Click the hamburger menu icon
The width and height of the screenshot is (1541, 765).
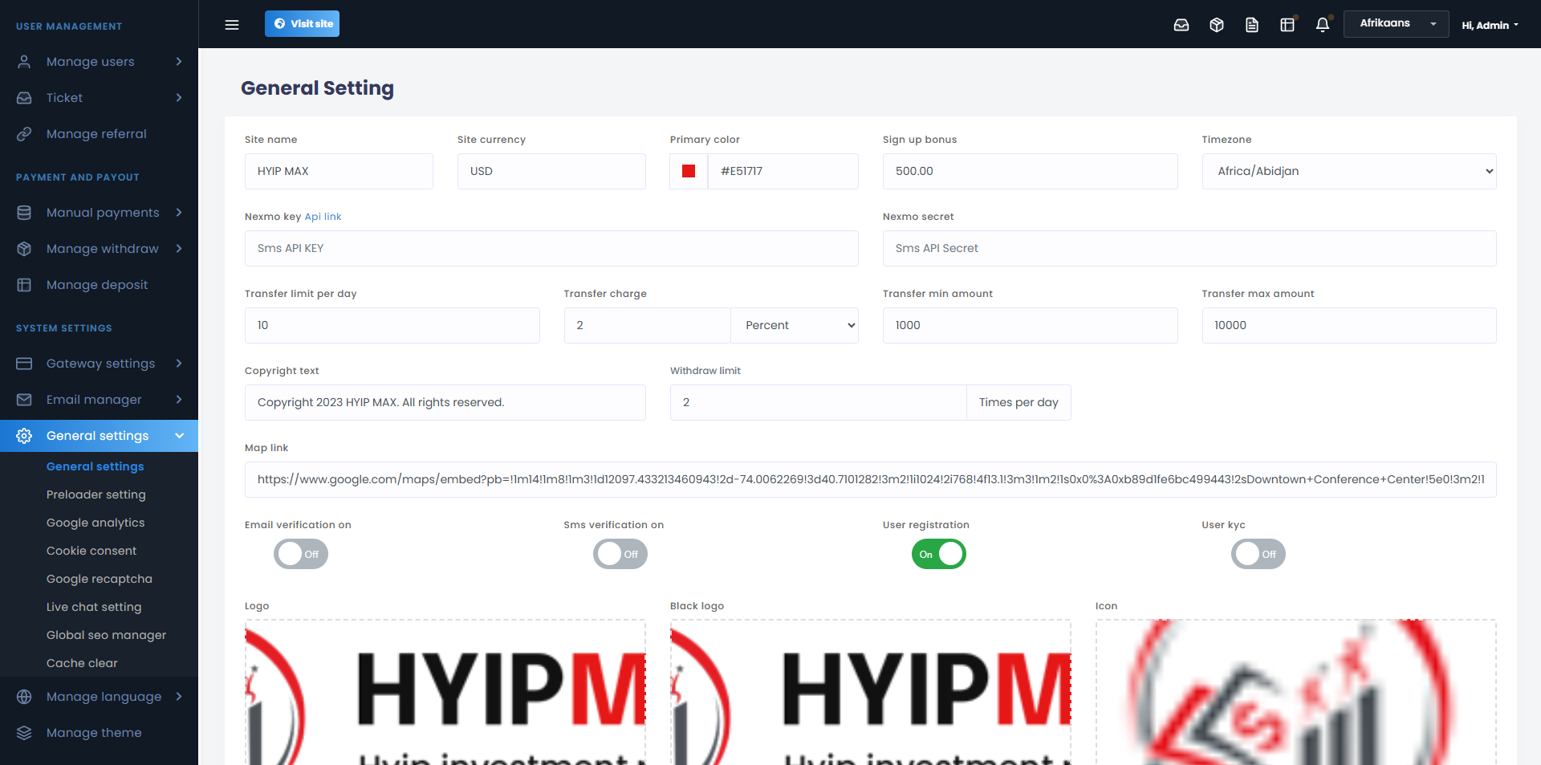[232, 25]
